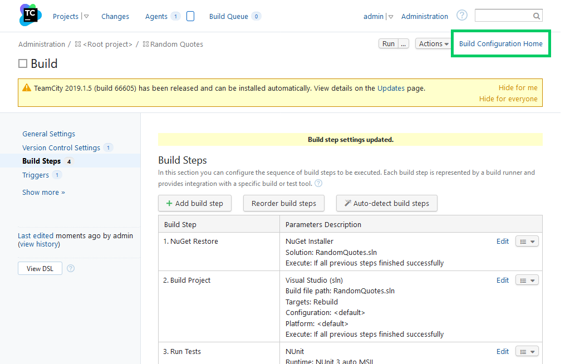Viewport: 570px width, 364px height.
Task: Edit the Run Tests build step
Action: pyautogui.click(x=503, y=352)
